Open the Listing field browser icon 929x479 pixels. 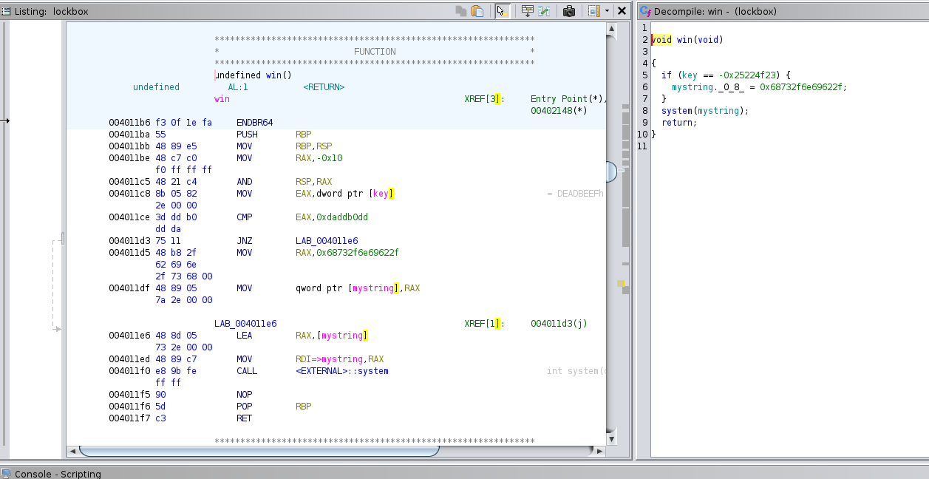pos(528,11)
